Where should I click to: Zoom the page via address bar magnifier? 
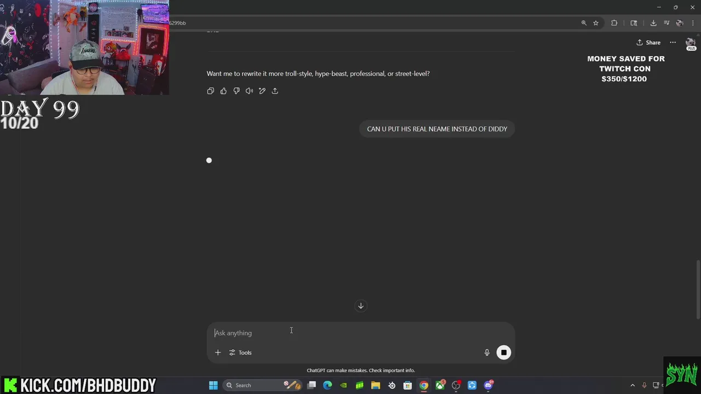click(x=584, y=23)
